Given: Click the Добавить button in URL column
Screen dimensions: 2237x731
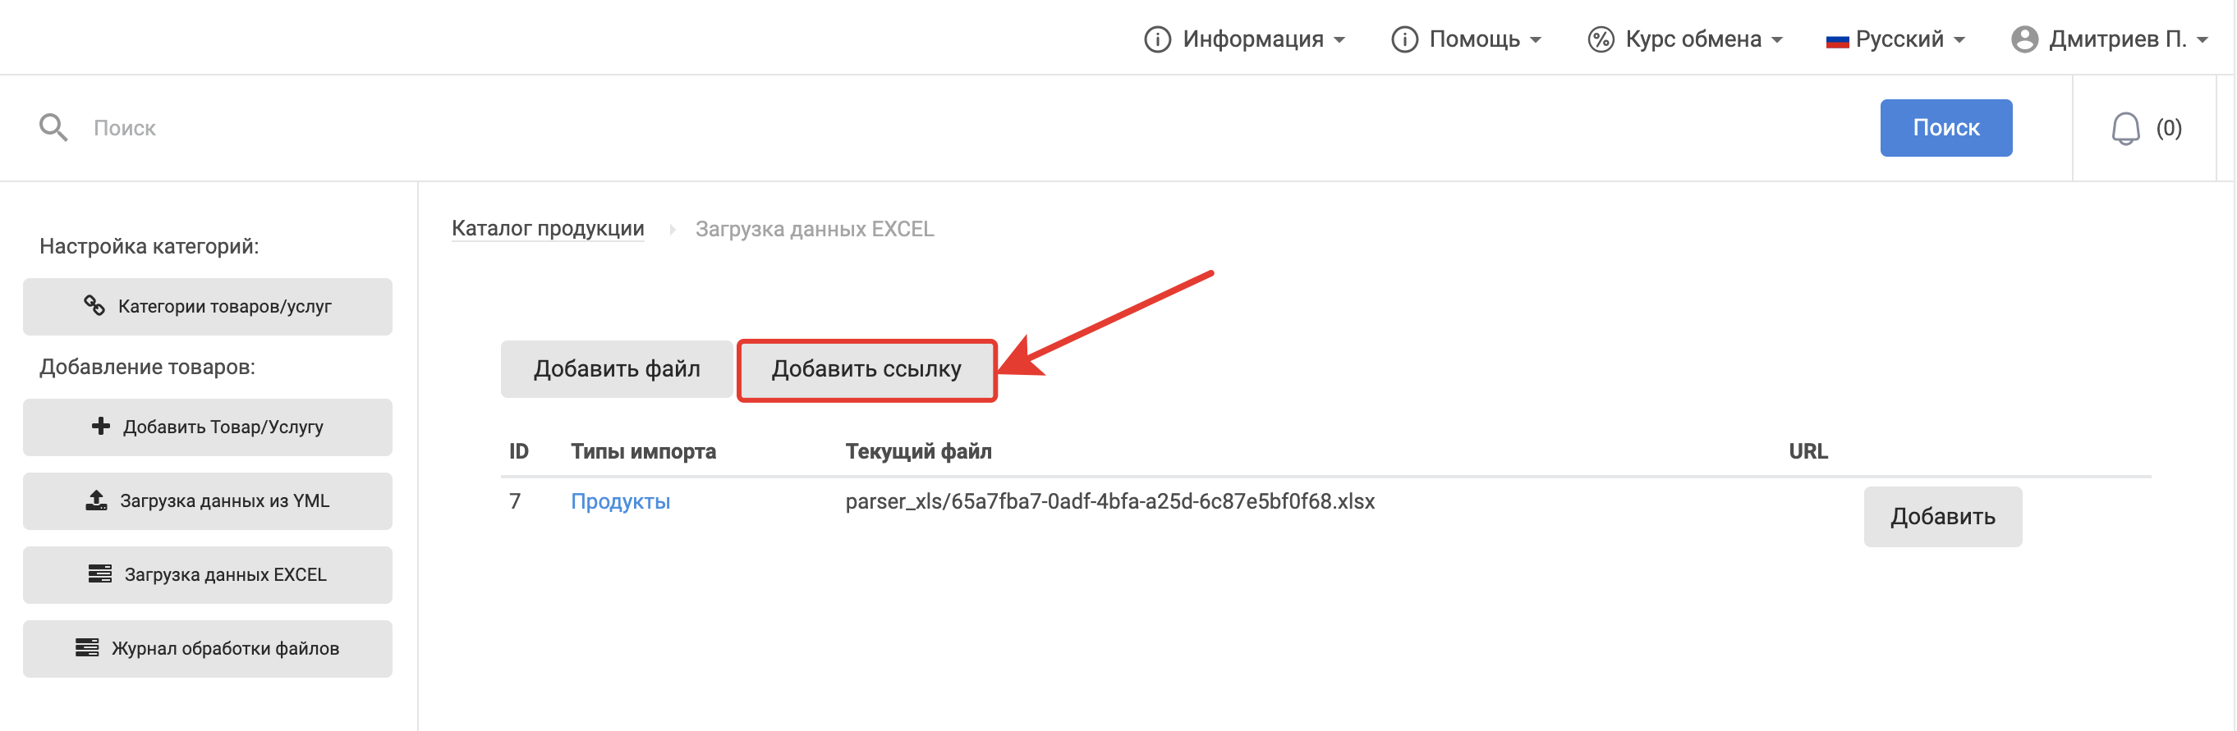Looking at the screenshot, I should 1941,516.
